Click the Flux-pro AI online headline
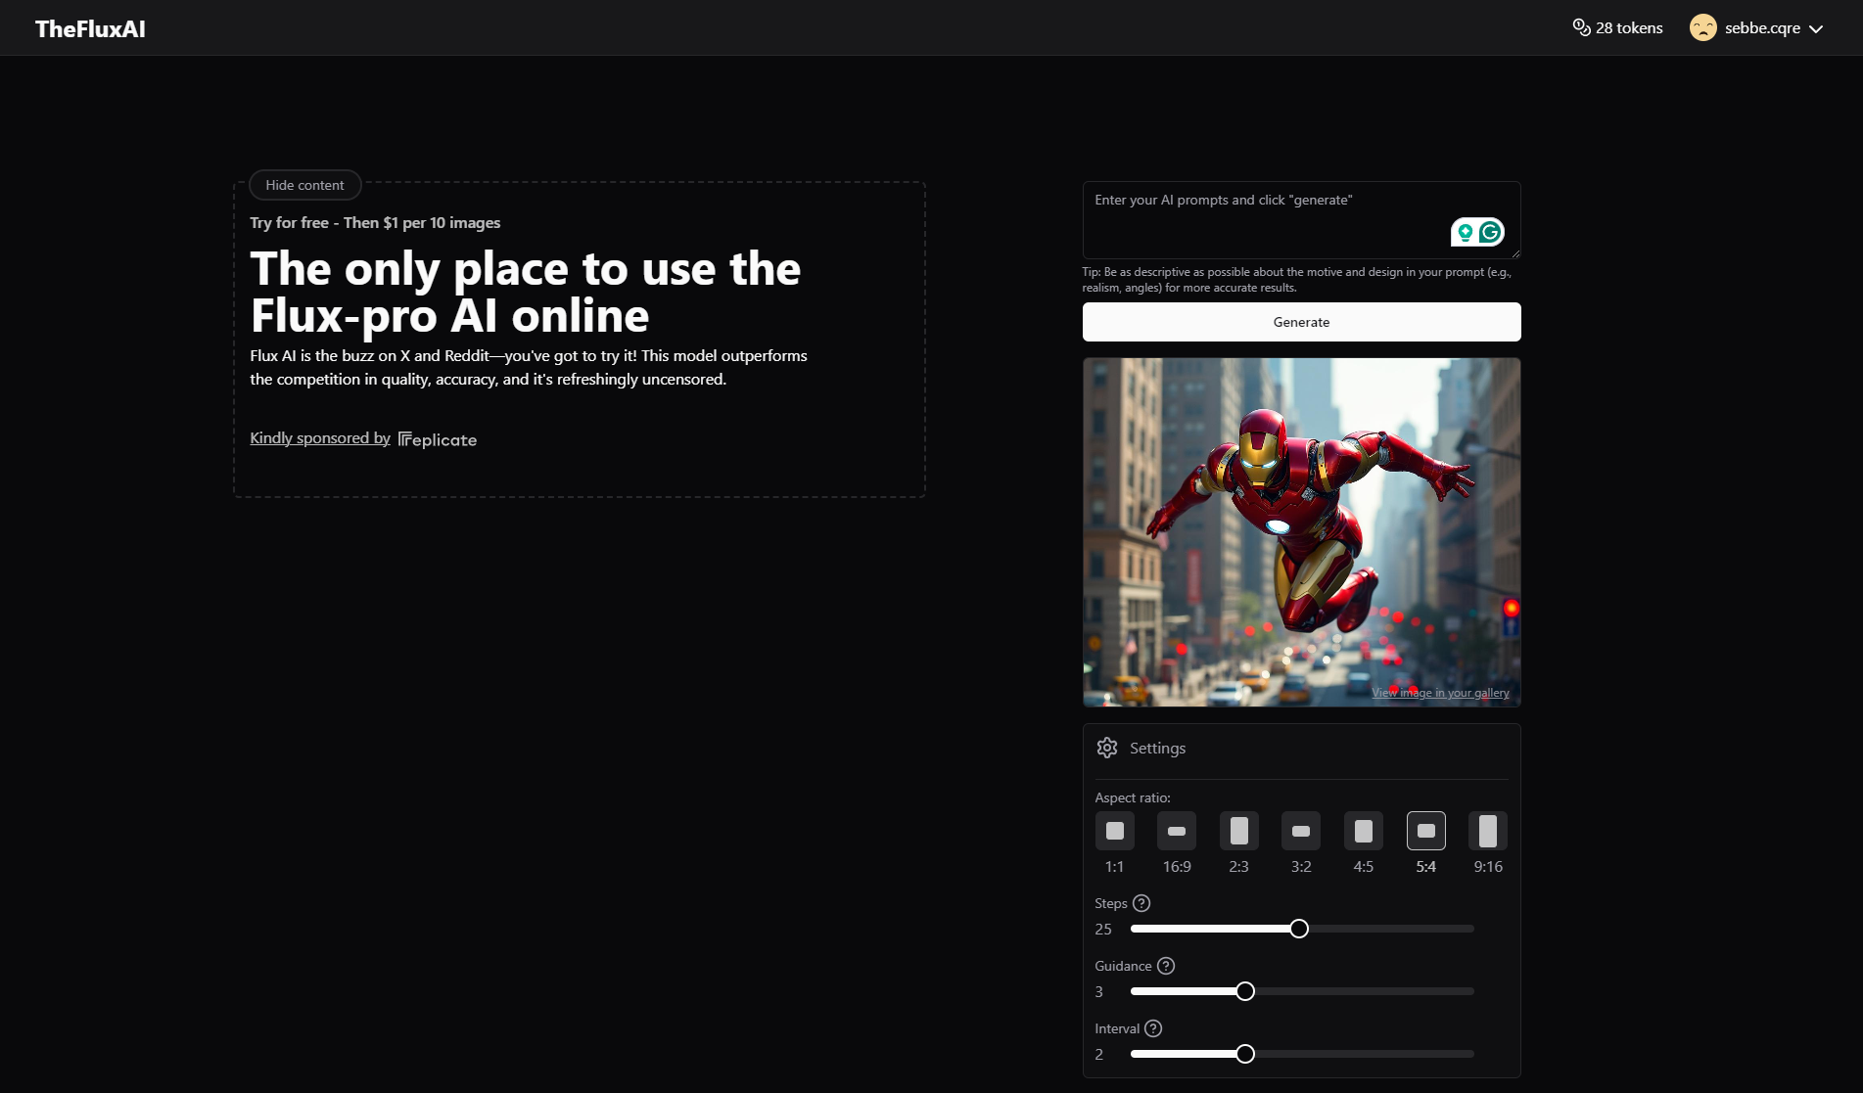This screenshot has height=1093, width=1863. pyautogui.click(x=526, y=292)
